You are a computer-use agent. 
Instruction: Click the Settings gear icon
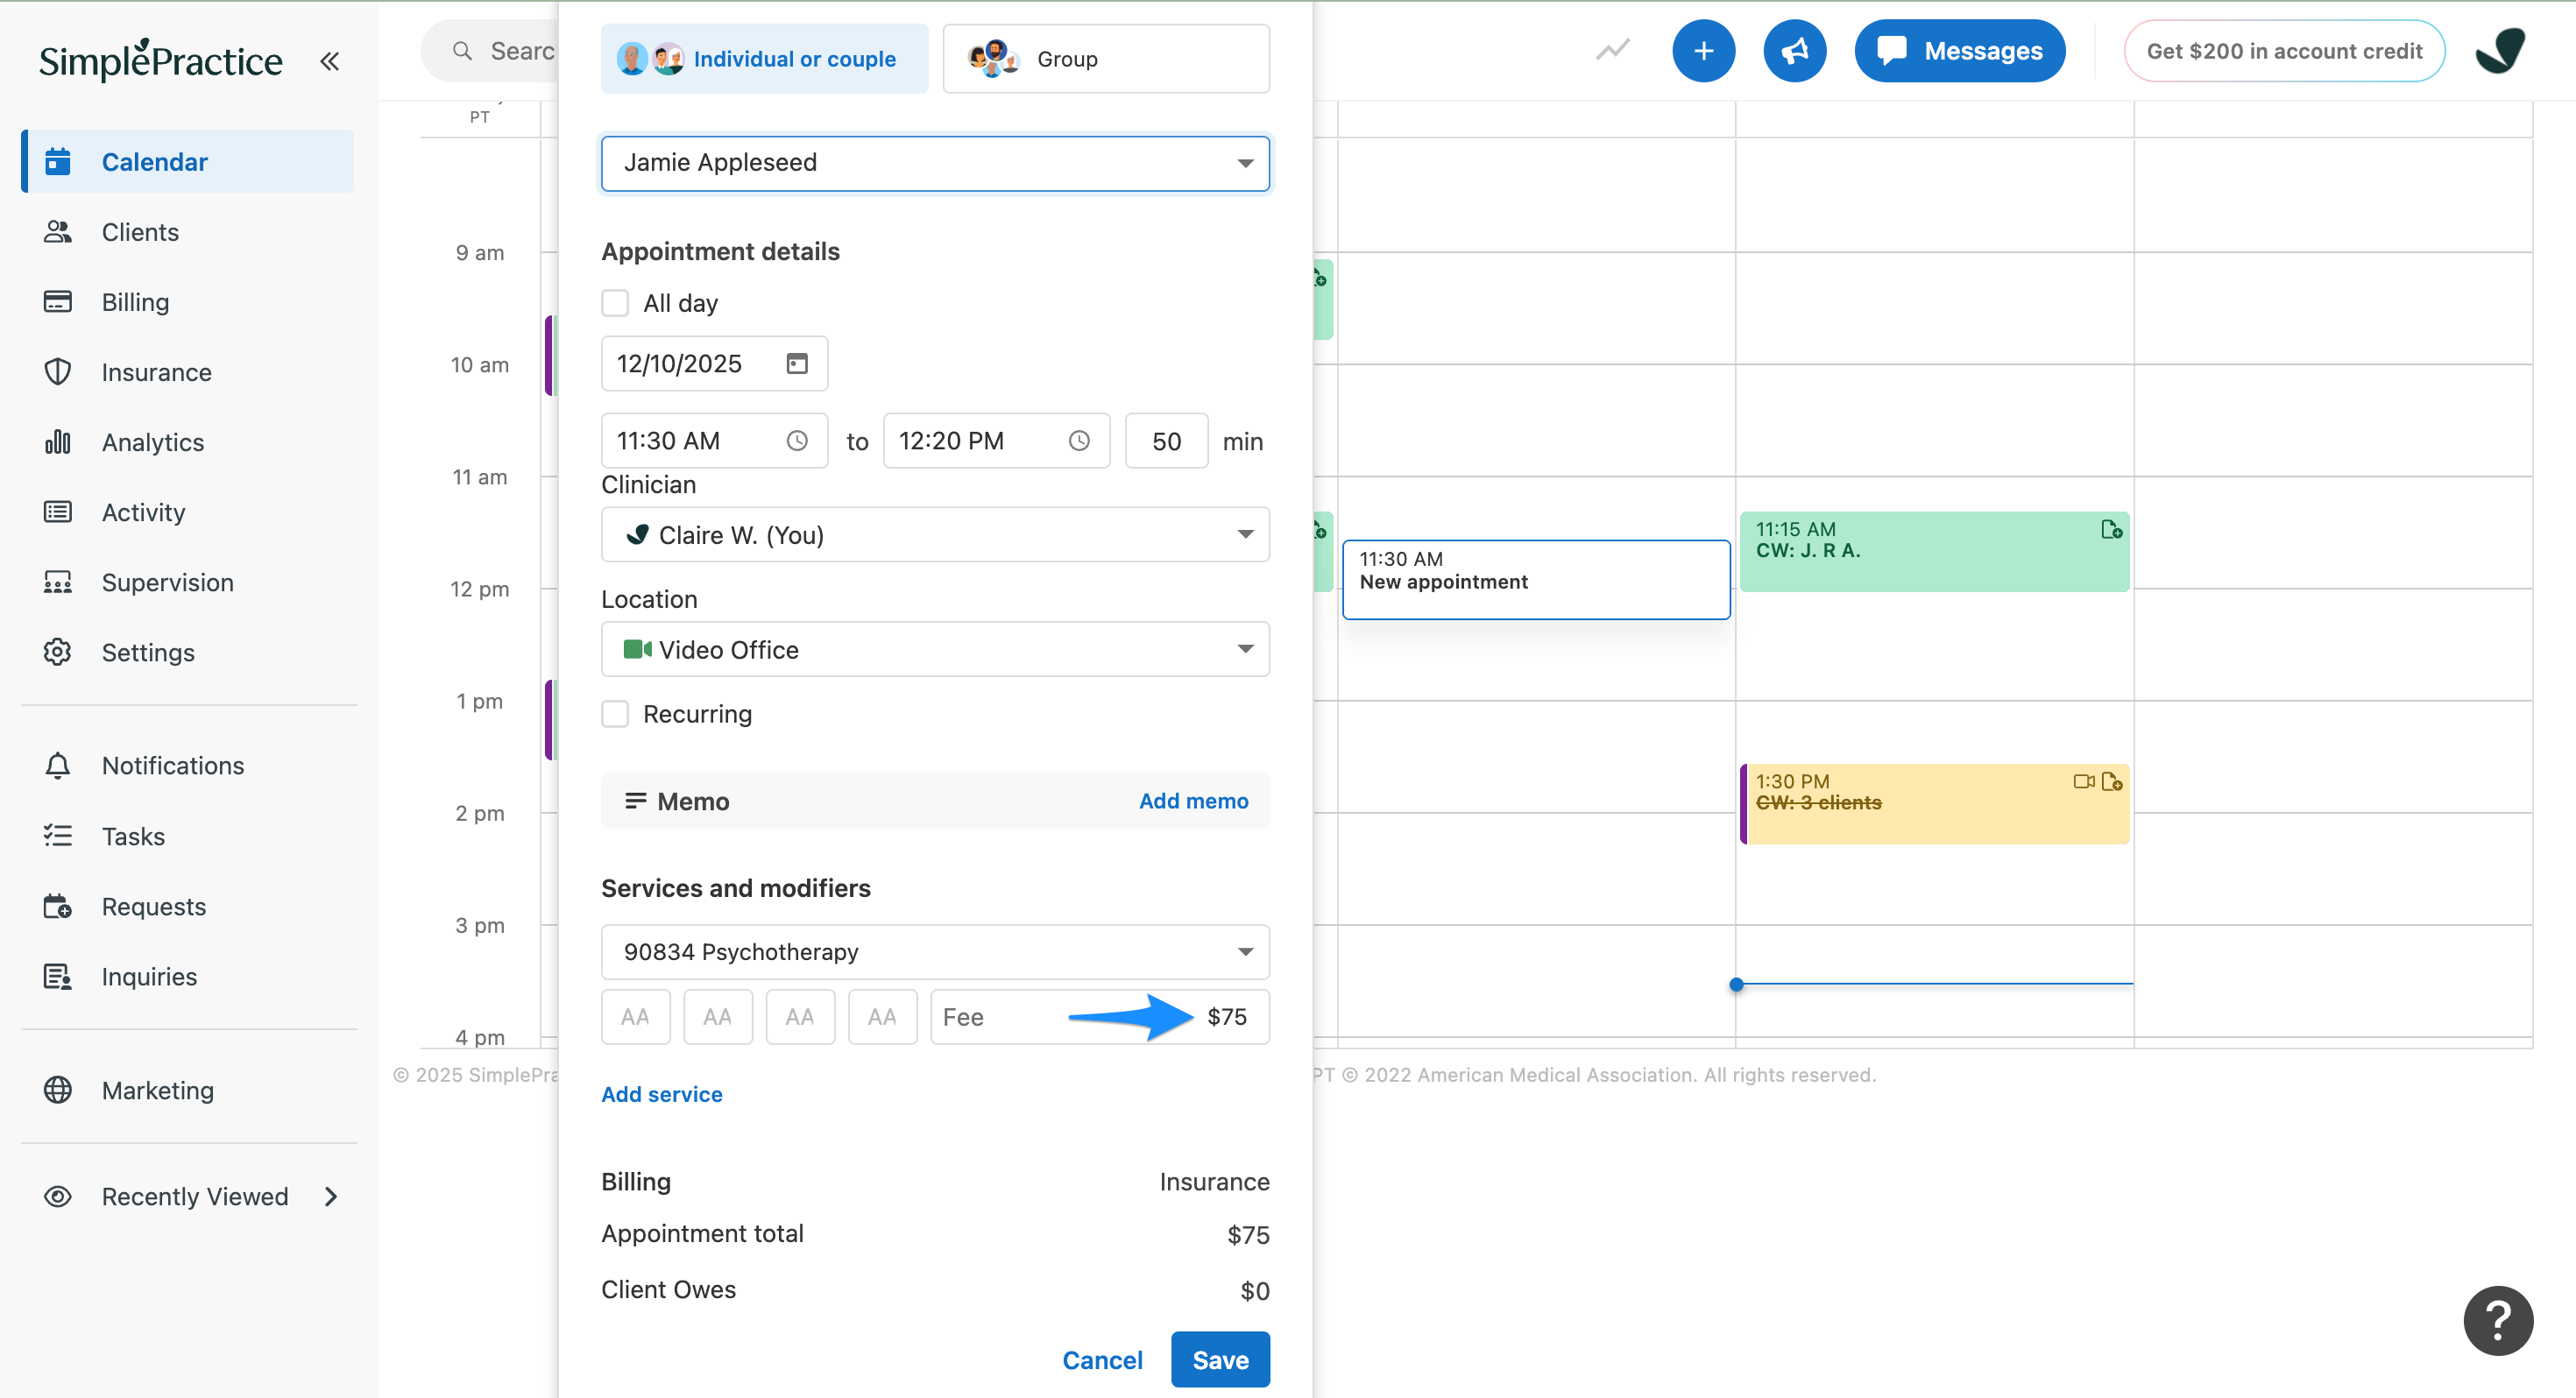58,652
